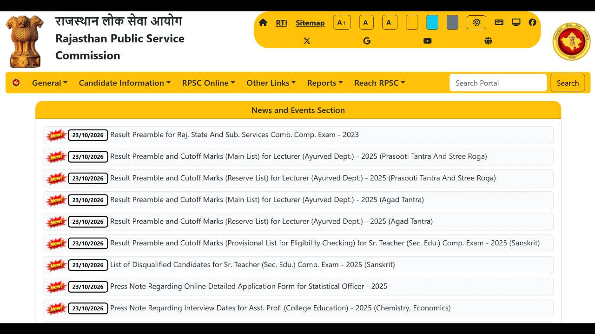Select the cyan theme color swatch
Screen dimensions: 595x334
432,22
